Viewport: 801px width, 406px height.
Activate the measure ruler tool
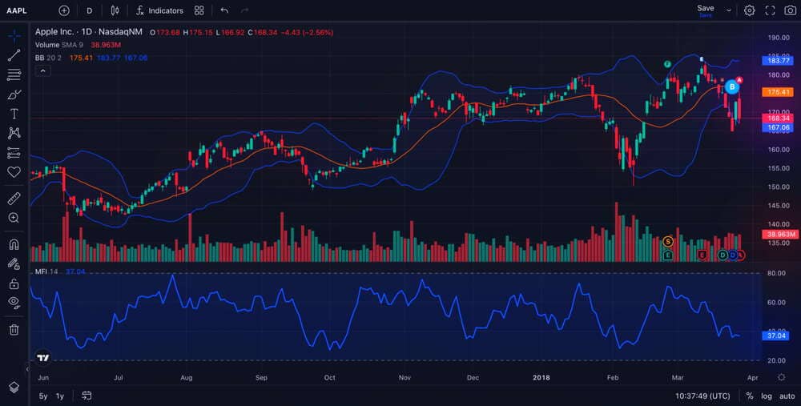[14, 198]
